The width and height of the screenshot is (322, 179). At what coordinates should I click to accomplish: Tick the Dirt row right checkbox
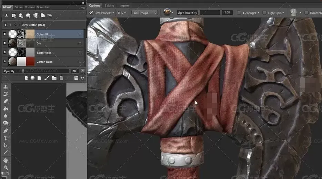80,43
